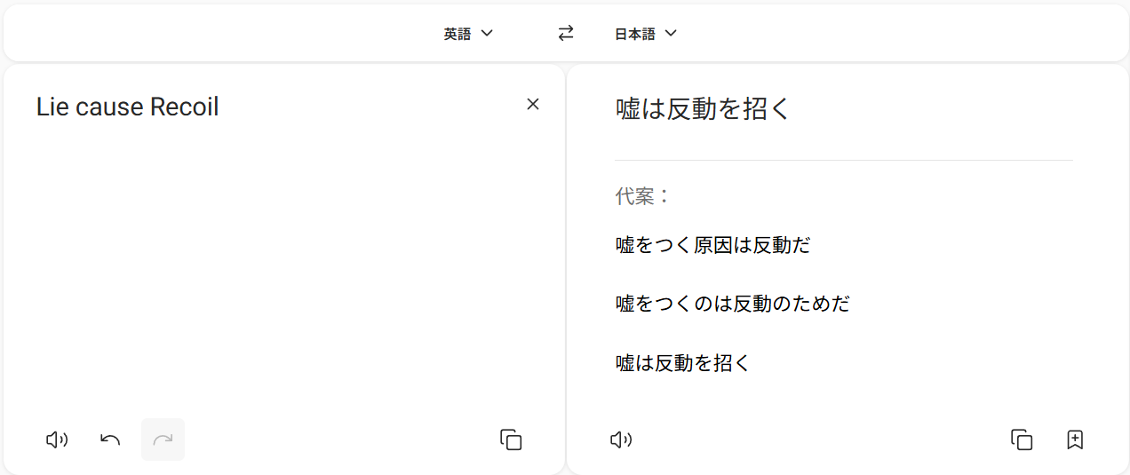Select alternative 嘘をつく原因は反動だ
Screen dimensions: 1130x475
coord(712,245)
